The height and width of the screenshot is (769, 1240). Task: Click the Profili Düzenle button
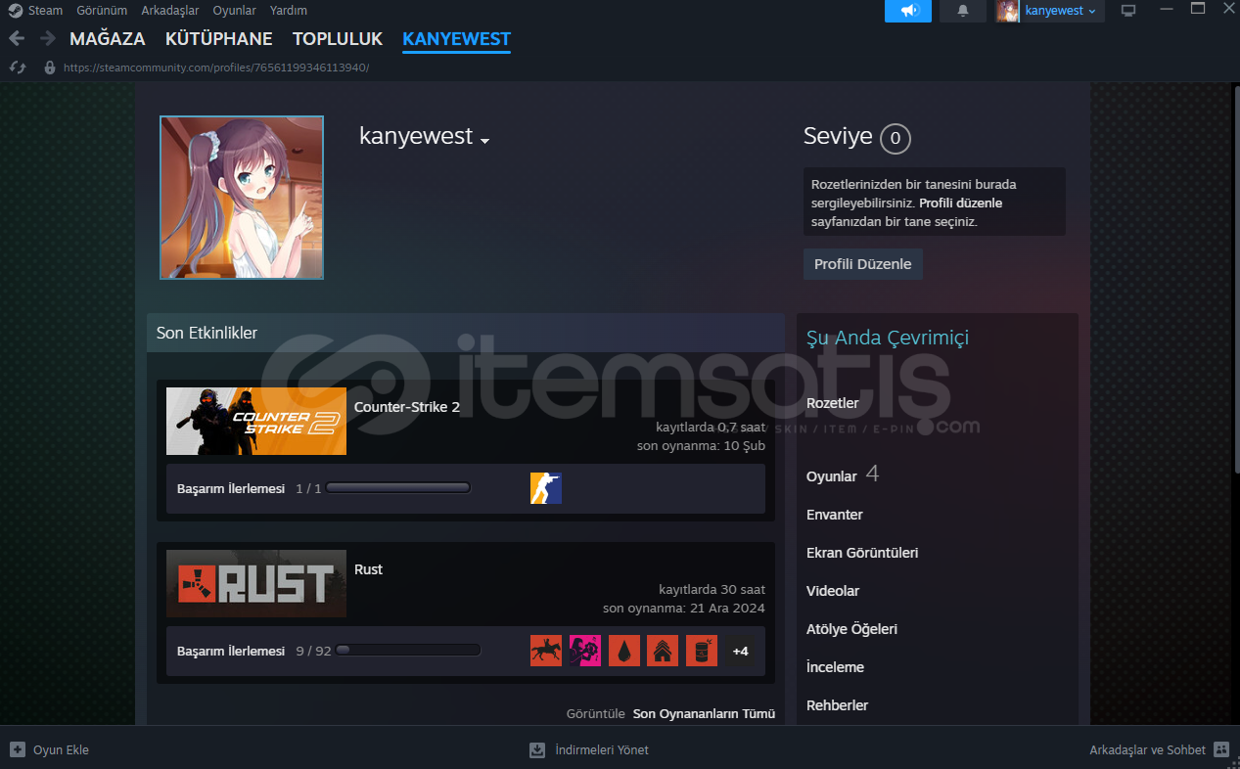coord(863,264)
